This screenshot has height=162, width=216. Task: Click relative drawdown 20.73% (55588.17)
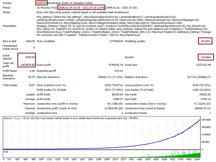(x=199, y=77)
